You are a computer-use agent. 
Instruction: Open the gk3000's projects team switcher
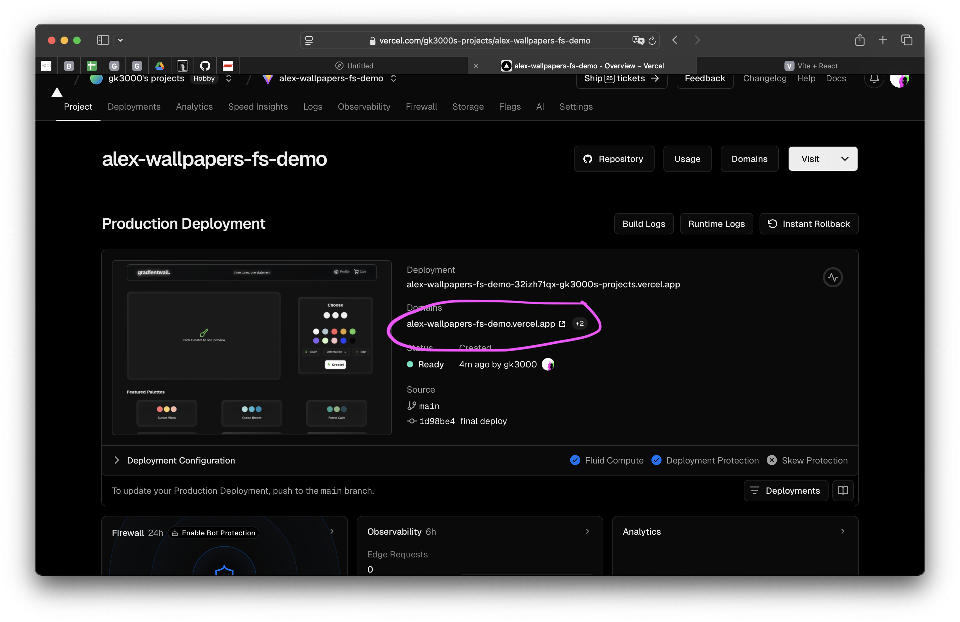click(228, 78)
